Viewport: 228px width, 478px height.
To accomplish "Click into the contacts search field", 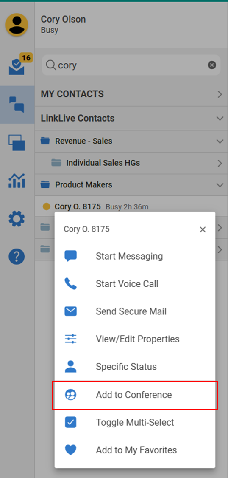I will click(131, 65).
